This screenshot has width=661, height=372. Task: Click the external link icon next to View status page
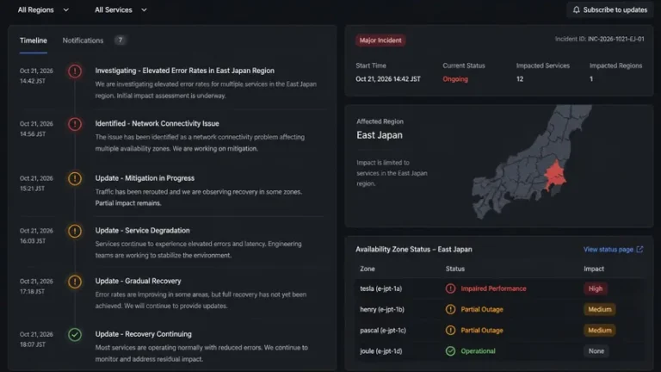click(639, 249)
